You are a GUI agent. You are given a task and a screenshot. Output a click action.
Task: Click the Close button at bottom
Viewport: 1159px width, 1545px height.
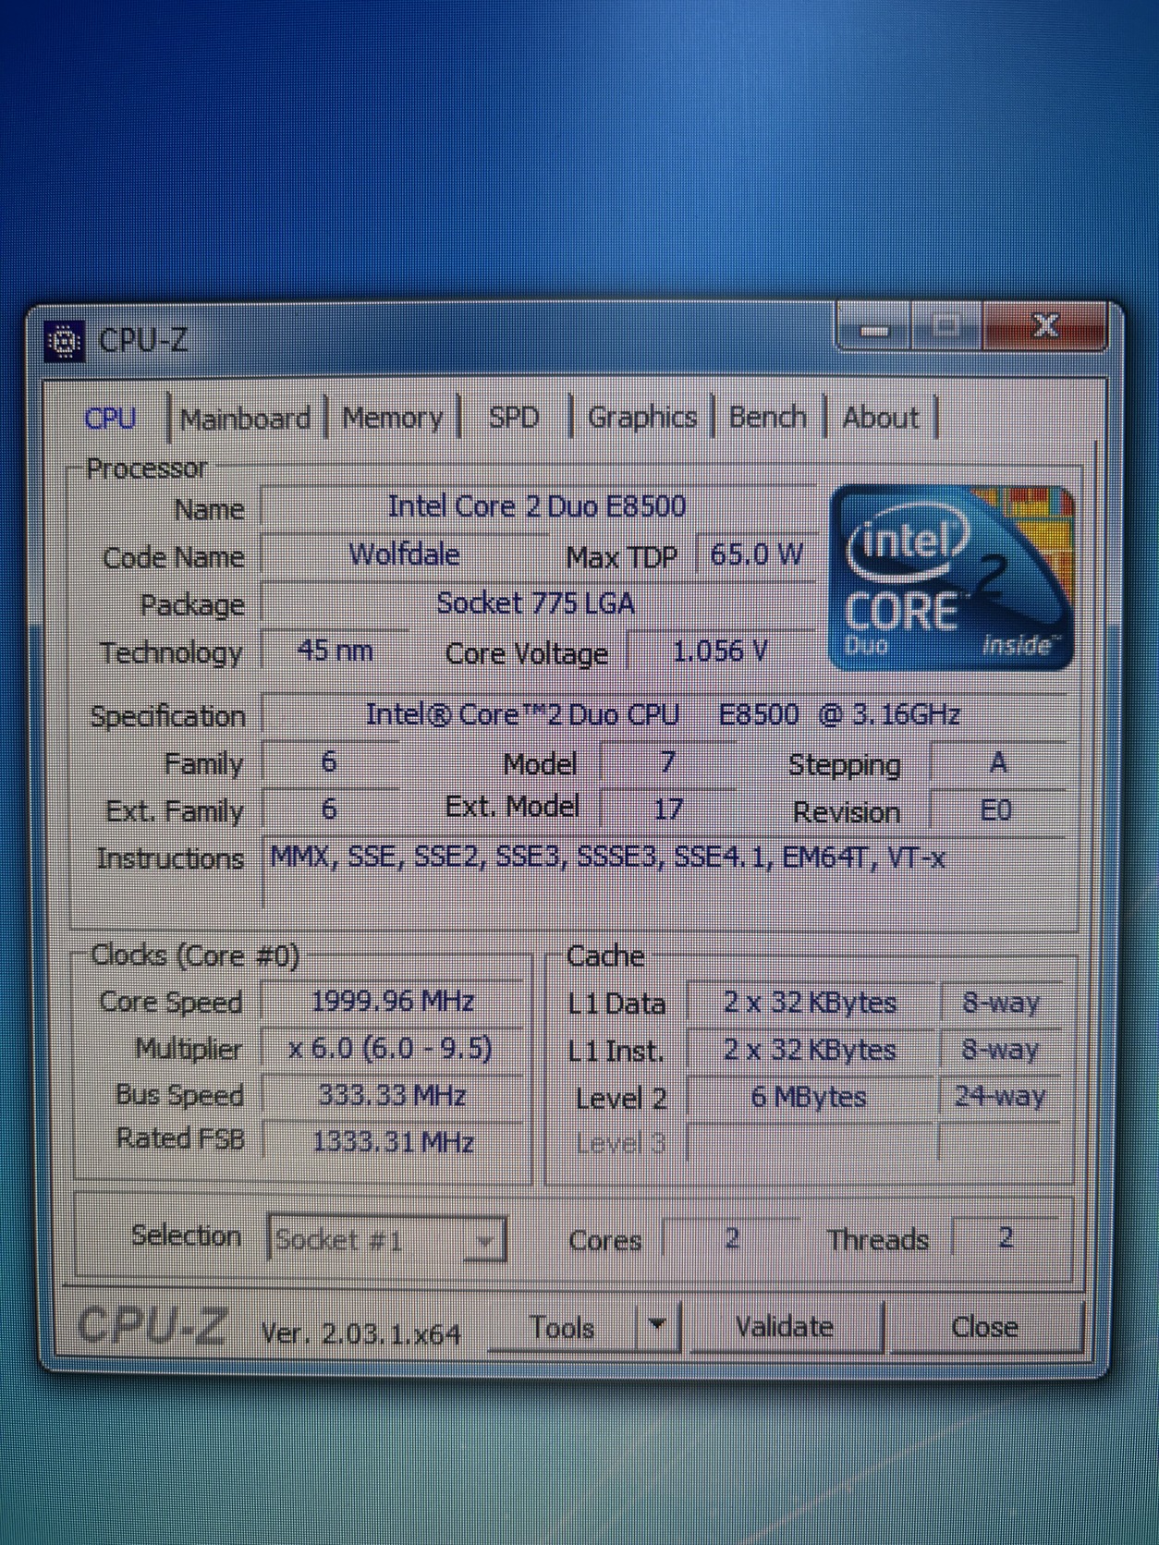click(984, 1328)
